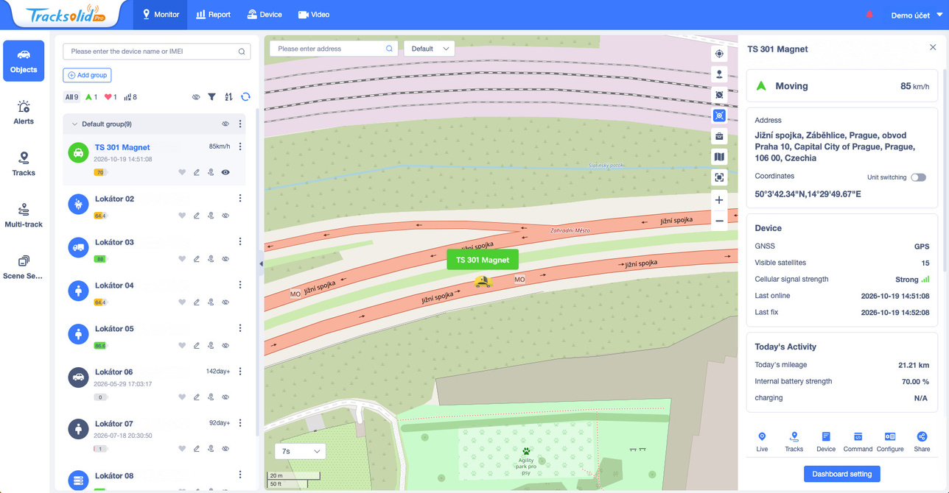Click the Add group button
949x493 pixels.
(x=87, y=75)
